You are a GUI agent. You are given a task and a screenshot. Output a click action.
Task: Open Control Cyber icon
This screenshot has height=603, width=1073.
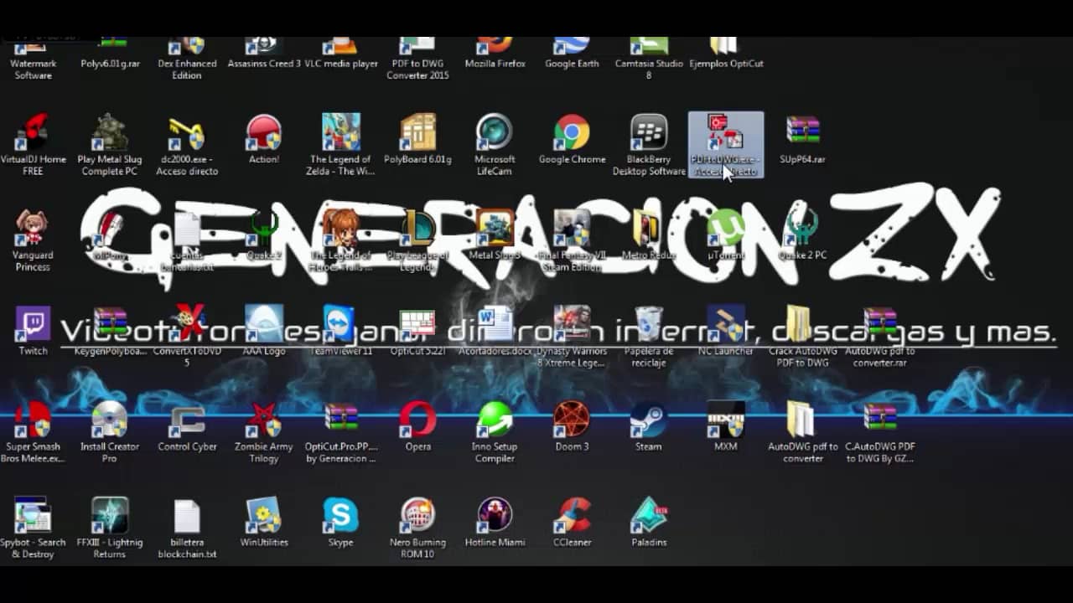tap(186, 420)
